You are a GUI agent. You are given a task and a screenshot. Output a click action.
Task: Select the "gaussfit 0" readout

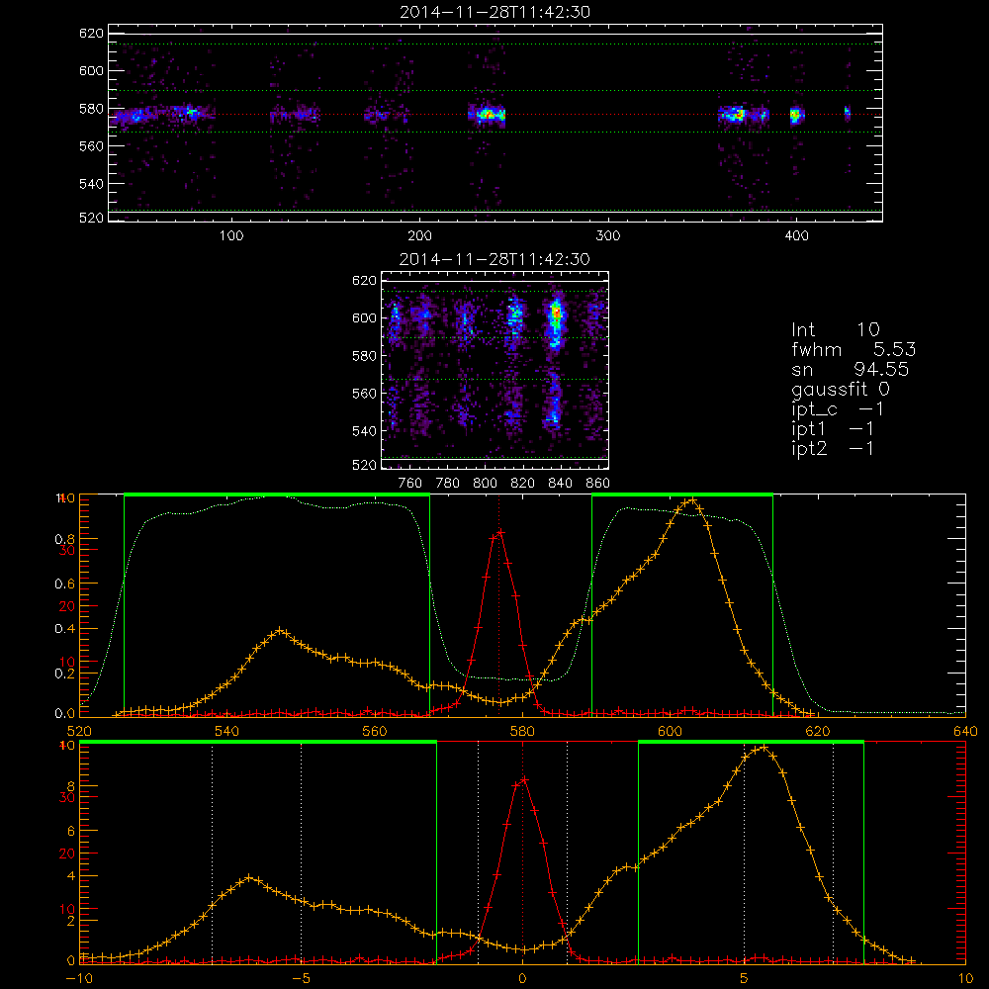(x=840, y=390)
